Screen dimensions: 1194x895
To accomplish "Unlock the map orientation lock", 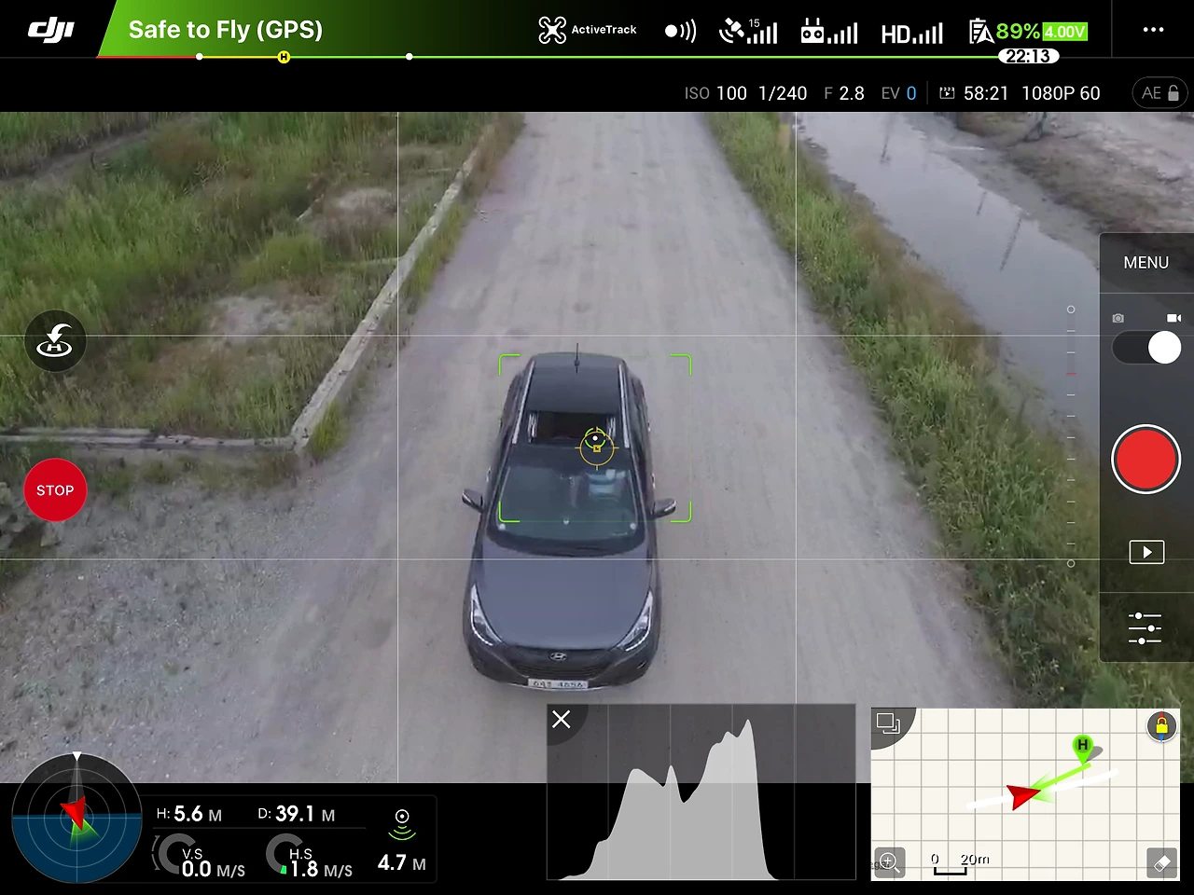I will click(1161, 726).
